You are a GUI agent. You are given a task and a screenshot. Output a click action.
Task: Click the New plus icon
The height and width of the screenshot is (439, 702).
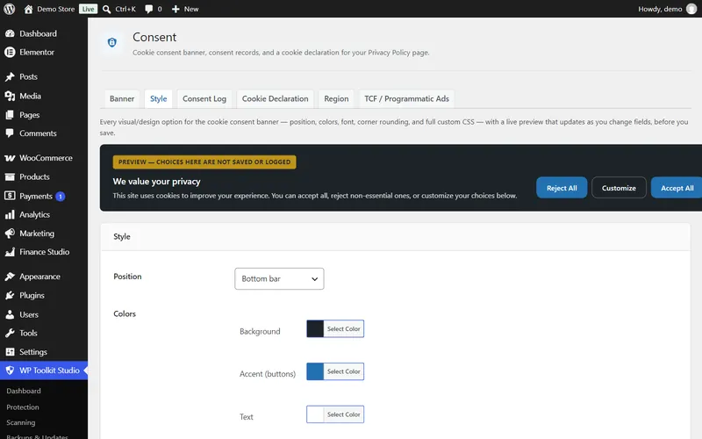pyautogui.click(x=175, y=9)
